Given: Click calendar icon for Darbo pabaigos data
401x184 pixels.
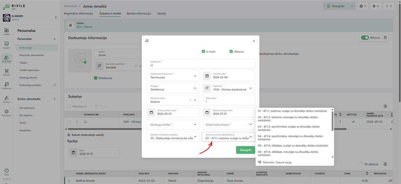Looking at the screenshot, I should (x=207, y=112).
